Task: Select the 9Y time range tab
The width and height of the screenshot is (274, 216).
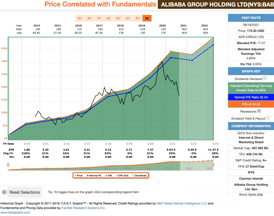Action: point(80,18)
